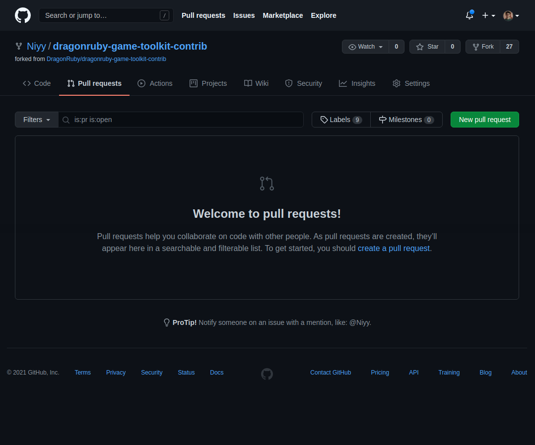Open the Niyy owner profile link
This screenshot has width=535, height=445.
click(x=36, y=46)
